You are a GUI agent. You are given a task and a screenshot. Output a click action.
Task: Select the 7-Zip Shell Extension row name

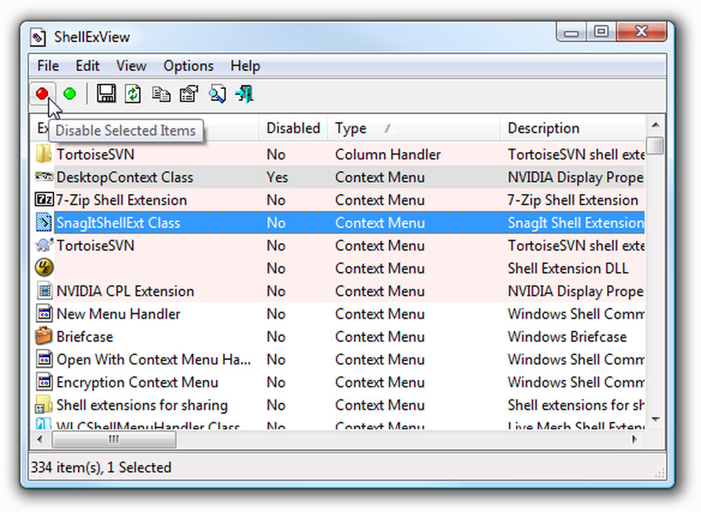(121, 200)
